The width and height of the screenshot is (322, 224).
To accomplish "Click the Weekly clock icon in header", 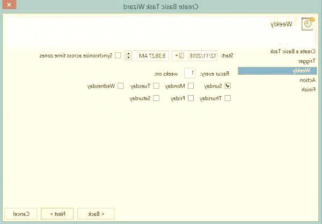I will pyautogui.click(x=308, y=24).
